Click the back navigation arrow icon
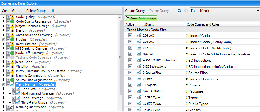 pyautogui.click(x=179, y=11)
